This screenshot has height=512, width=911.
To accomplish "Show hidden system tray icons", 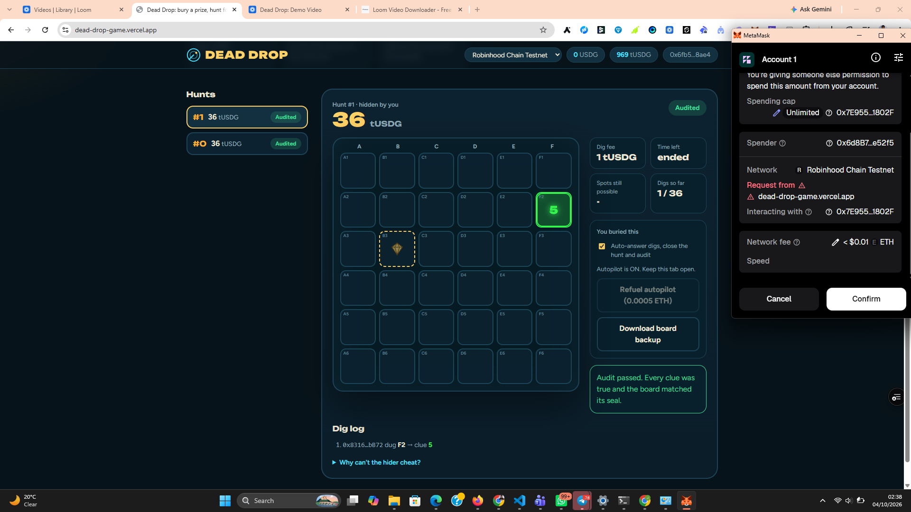I will click(823, 501).
